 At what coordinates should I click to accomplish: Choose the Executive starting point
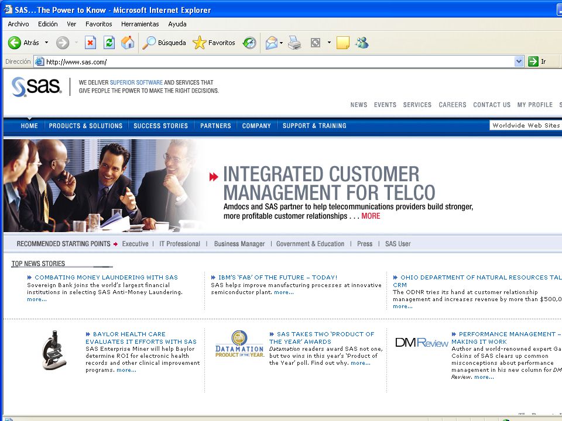(x=135, y=244)
